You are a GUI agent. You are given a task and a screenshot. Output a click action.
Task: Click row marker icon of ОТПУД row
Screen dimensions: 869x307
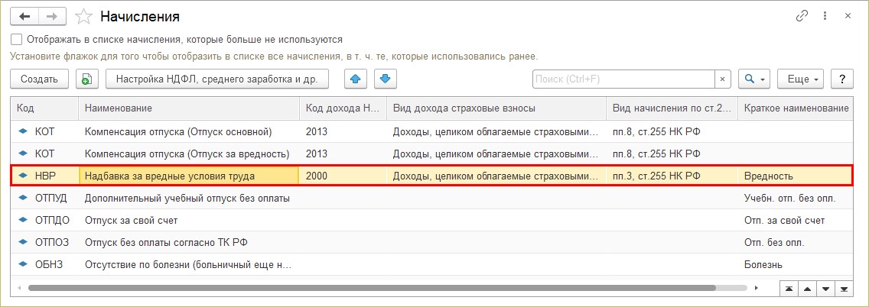(x=23, y=198)
